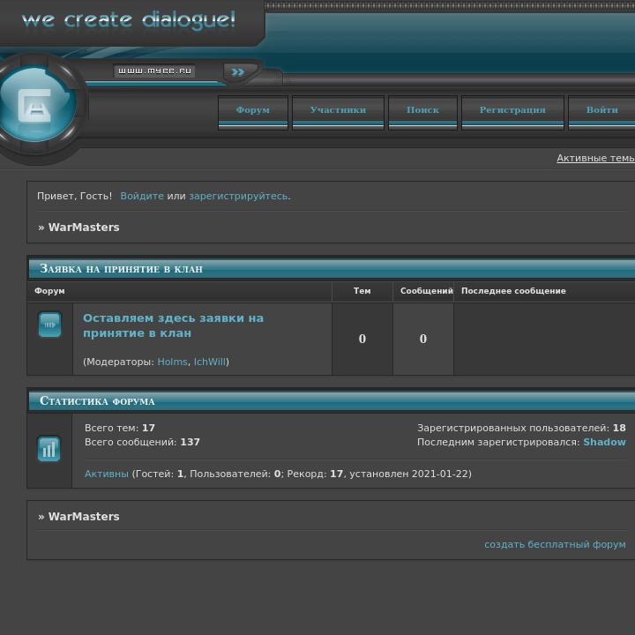Screen dimensions: 635x635
Task: Click the bar chart statistics icon
Action: tap(49, 449)
